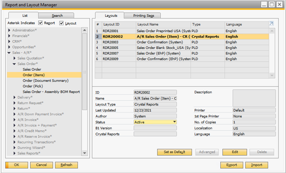Click the Last Updated field 12/23/2021
The width and height of the screenshot is (286, 173).
tap(155, 110)
